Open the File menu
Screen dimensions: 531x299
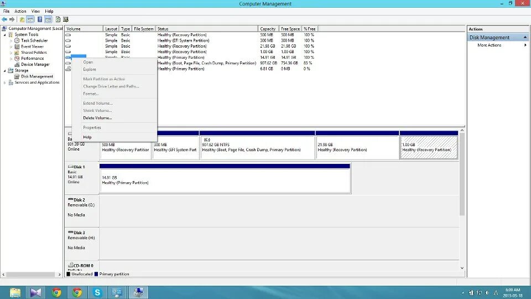coord(6,11)
